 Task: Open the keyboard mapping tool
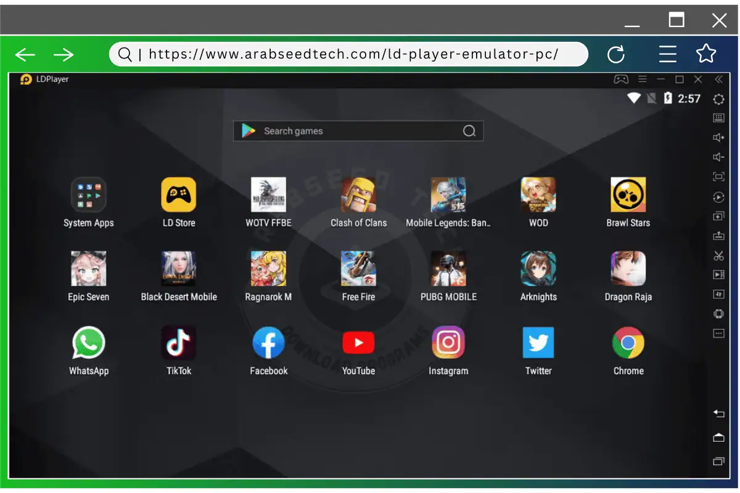click(x=719, y=118)
